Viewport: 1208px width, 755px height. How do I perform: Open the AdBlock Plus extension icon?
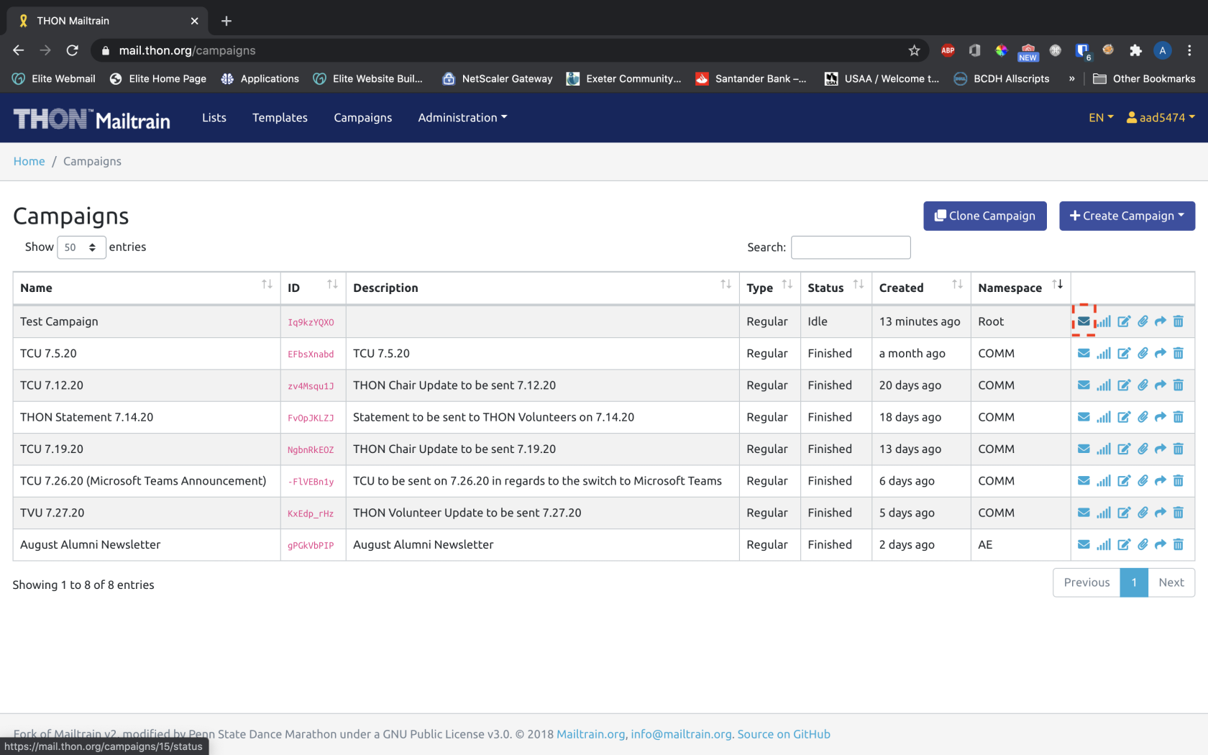(x=948, y=50)
